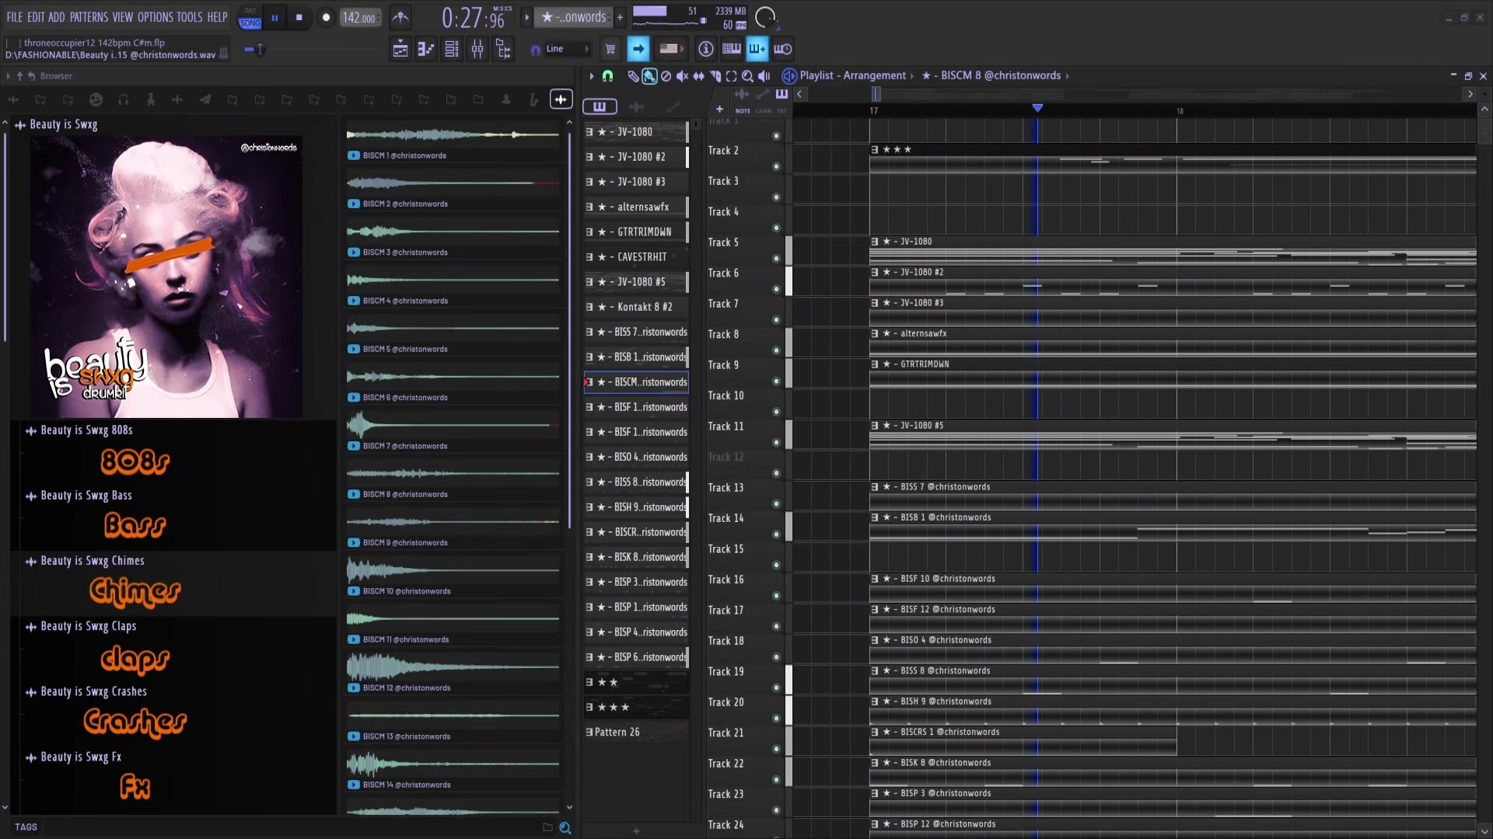Expand the Browser options arrow
Screen dimensions: 1493x839
[8, 76]
